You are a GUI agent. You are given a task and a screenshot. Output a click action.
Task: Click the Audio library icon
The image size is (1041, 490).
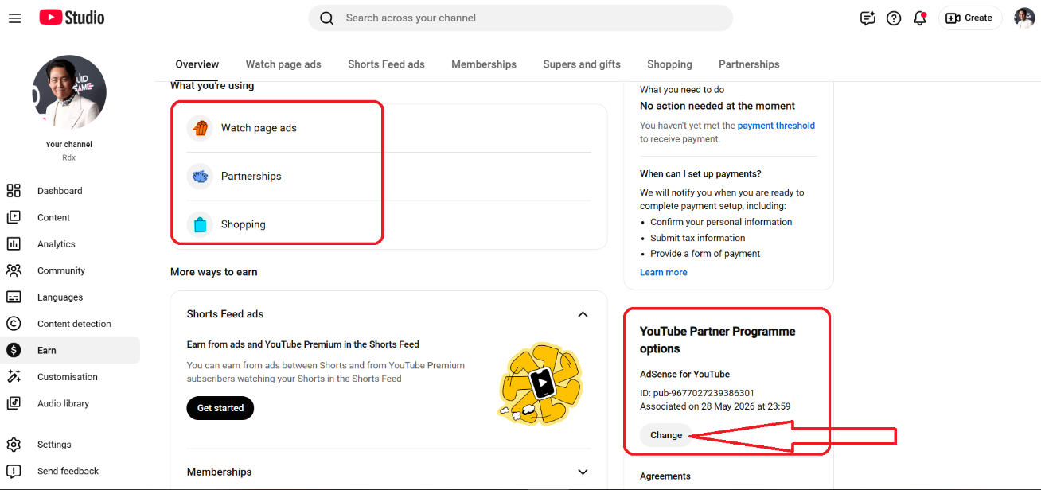pos(14,403)
